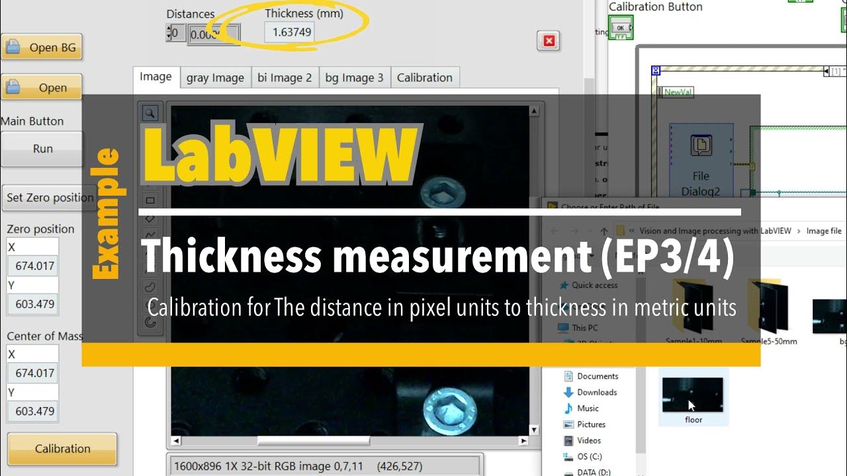Click the Calibration Button terminal in block diagram
The width and height of the screenshot is (847, 476).
[x=621, y=28]
